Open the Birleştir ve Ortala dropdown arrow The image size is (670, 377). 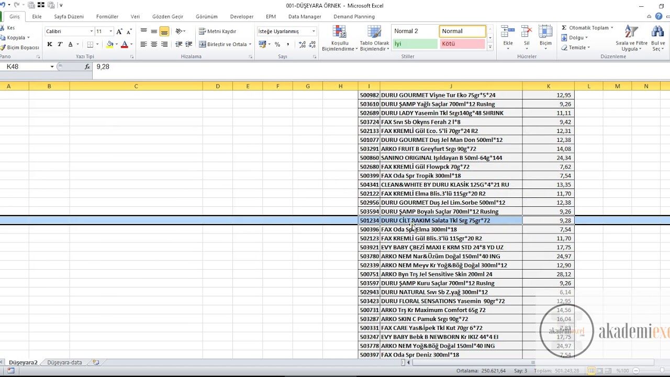click(250, 45)
